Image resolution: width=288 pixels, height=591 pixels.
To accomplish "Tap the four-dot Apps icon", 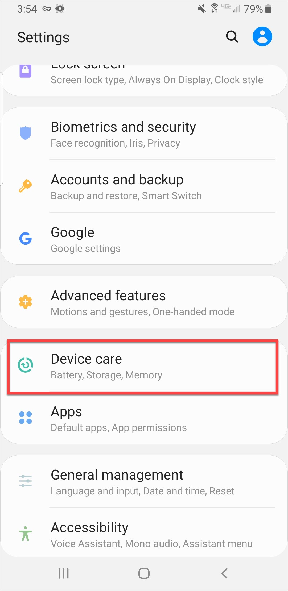I will click(x=26, y=418).
